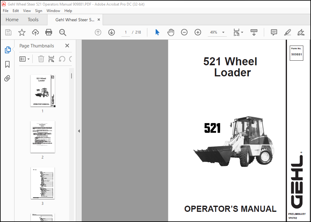Click the 'PRELIMINARY' text at page bottom
The image size is (311, 222).
click(x=297, y=214)
